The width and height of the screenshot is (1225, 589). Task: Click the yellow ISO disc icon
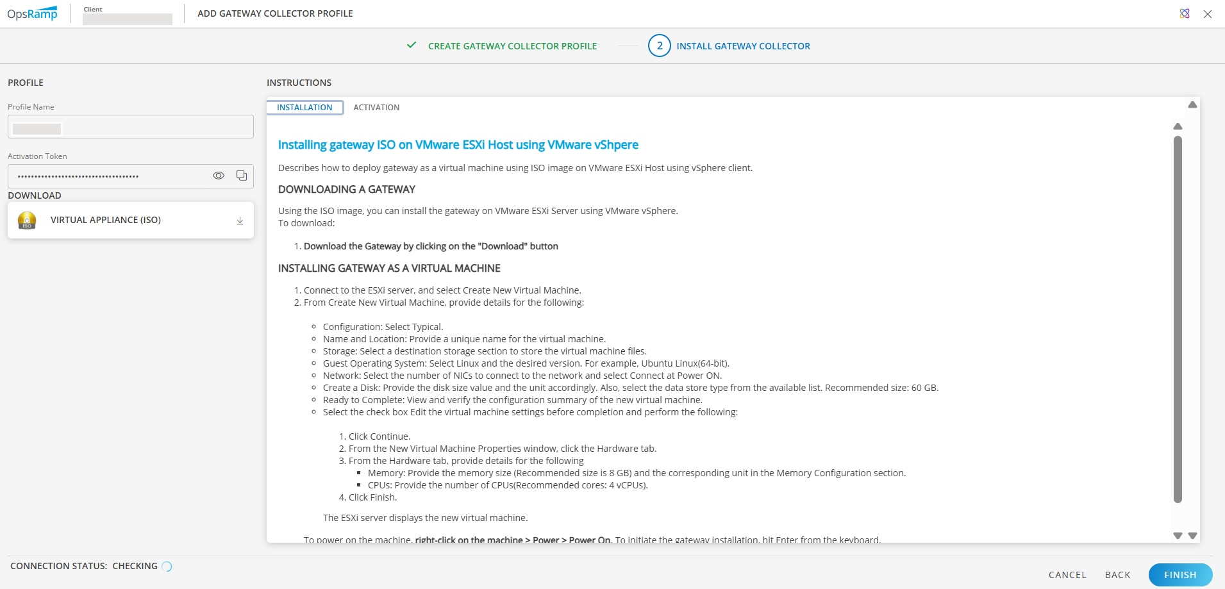[27, 220]
